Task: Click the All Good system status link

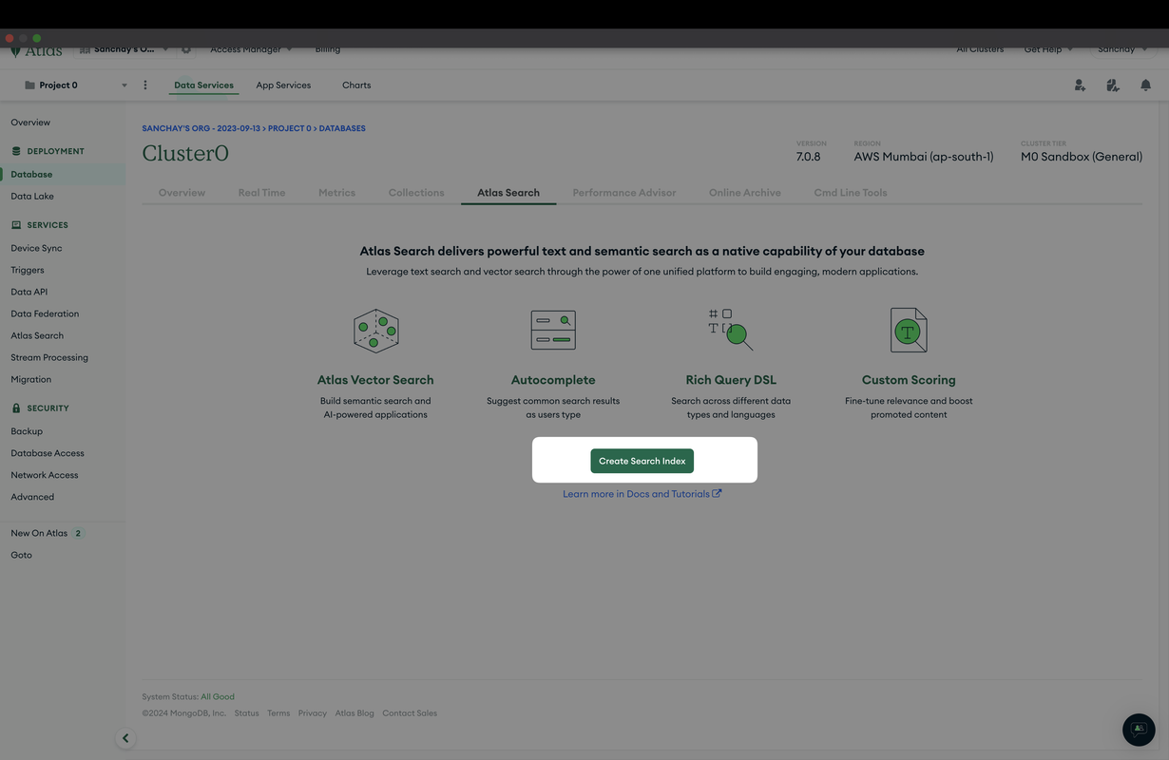Action: tap(218, 696)
